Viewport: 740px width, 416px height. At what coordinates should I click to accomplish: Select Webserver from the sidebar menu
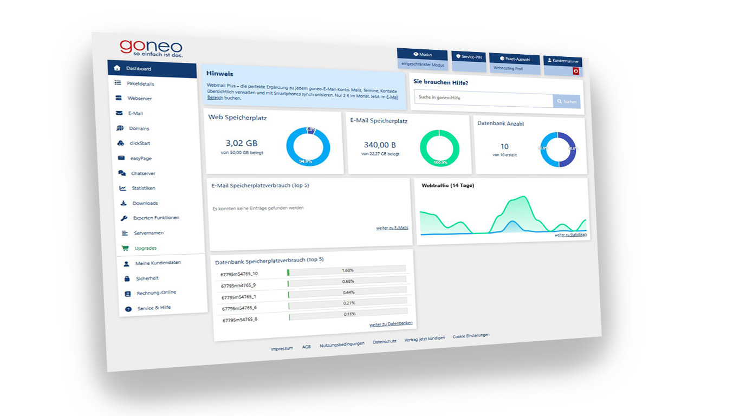pos(139,99)
